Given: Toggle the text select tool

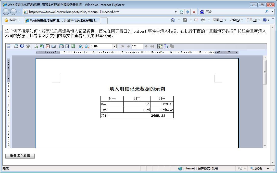Looking at the screenshot, I should click(166, 46).
